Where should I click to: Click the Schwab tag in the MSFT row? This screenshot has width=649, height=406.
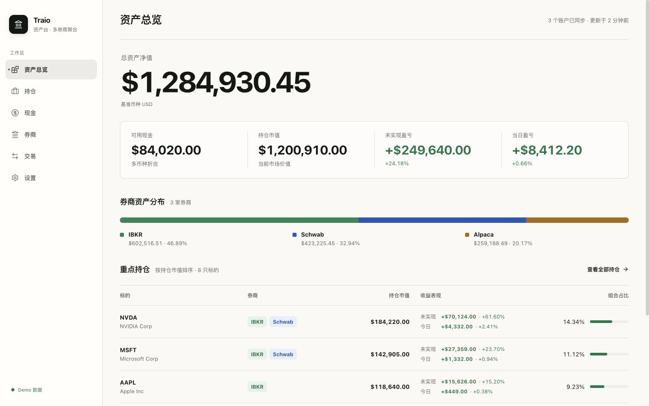click(283, 354)
